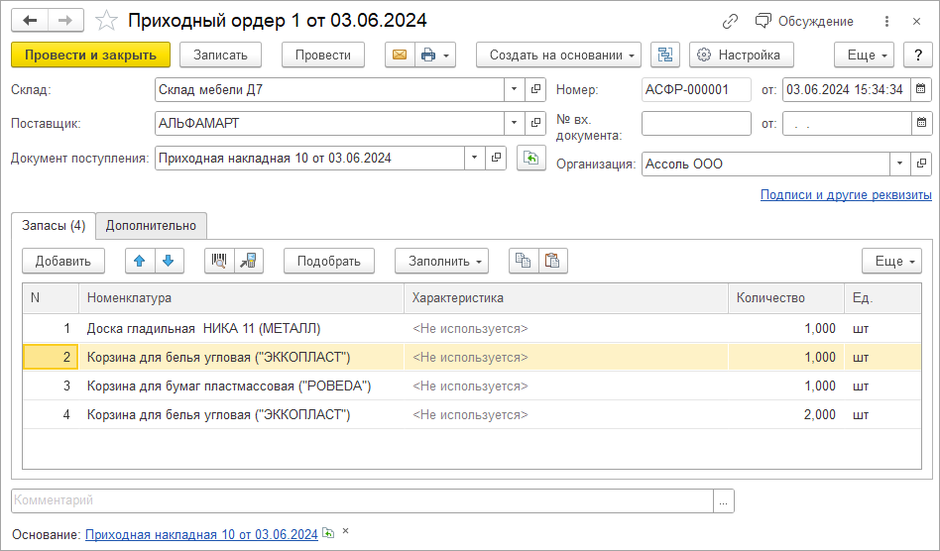Image resolution: width=940 pixels, height=551 pixels.
Task: Switch to the Дополнительно tab
Action: tap(152, 226)
